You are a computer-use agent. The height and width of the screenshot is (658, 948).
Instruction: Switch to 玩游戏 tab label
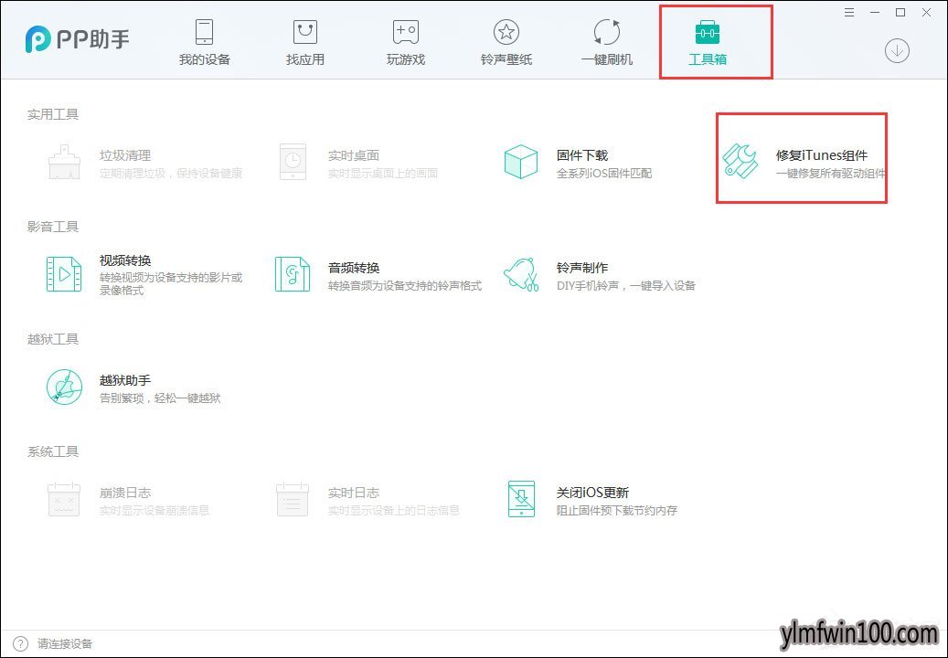coord(406,59)
